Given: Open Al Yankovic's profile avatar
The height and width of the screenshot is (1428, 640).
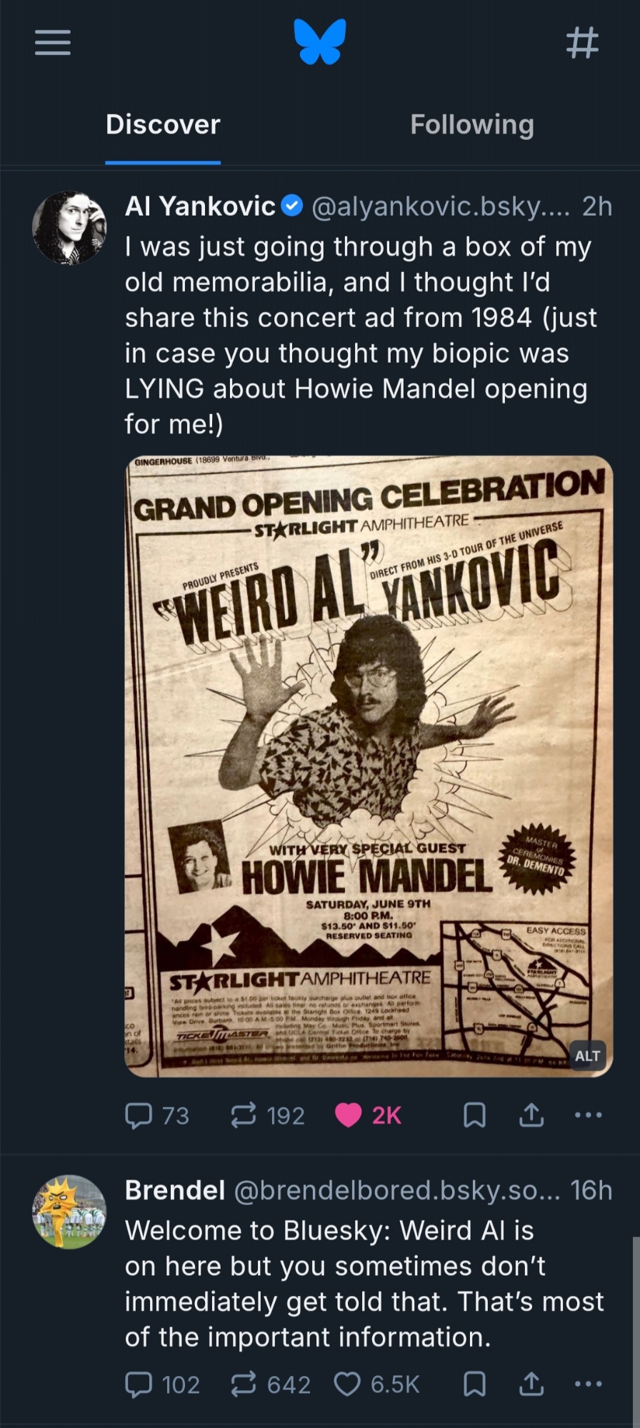Looking at the screenshot, I should [69, 228].
